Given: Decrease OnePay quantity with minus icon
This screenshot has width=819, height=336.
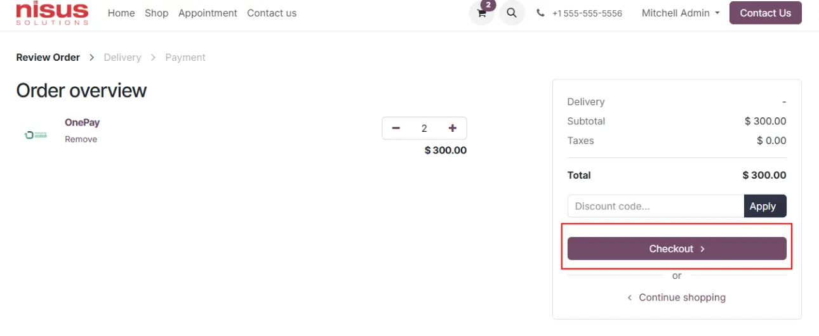Looking at the screenshot, I should [396, 128].
